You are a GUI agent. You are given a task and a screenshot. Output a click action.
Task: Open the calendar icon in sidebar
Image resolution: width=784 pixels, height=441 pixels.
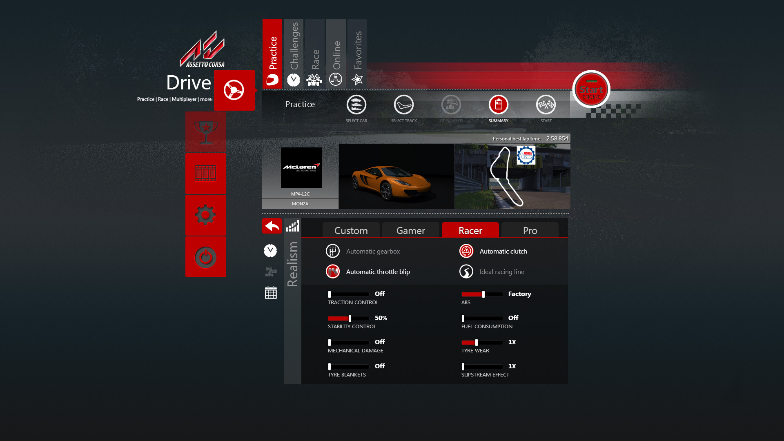click(271, 292)
